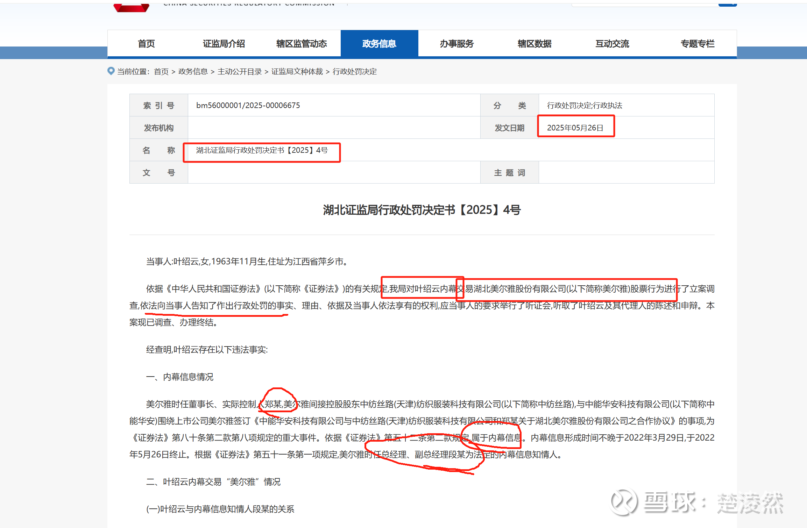Image resolution: width=807 pixels, height=528 pixels.
Task: Click the heading 一、内幕信息情况
Action: pos(180,377)
